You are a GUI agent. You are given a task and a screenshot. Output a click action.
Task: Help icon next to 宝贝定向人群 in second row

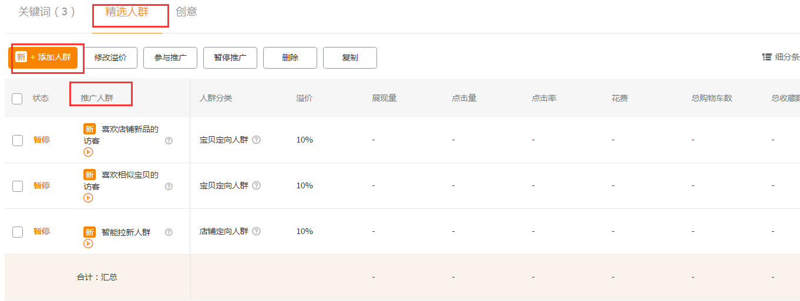click(x=256, y=185)
